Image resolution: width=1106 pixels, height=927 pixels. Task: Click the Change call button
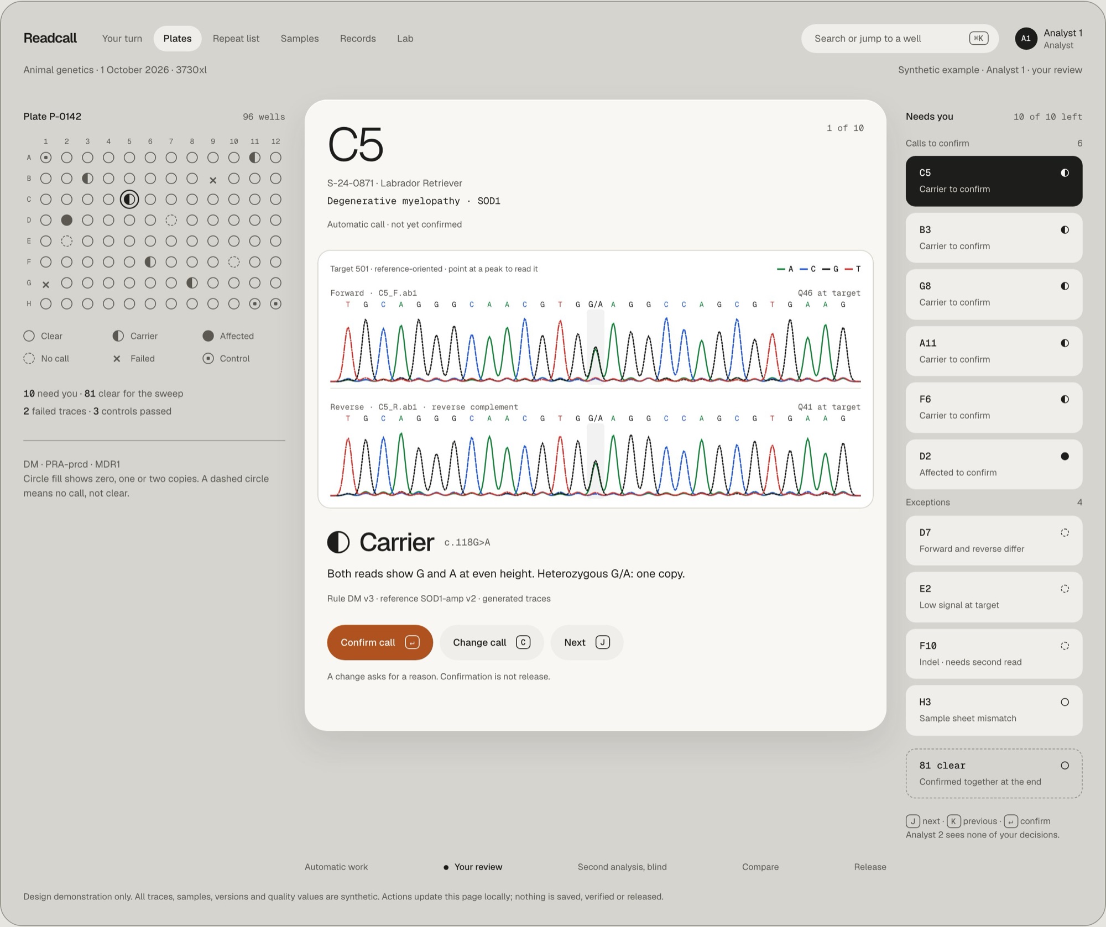tap(492, 642)
